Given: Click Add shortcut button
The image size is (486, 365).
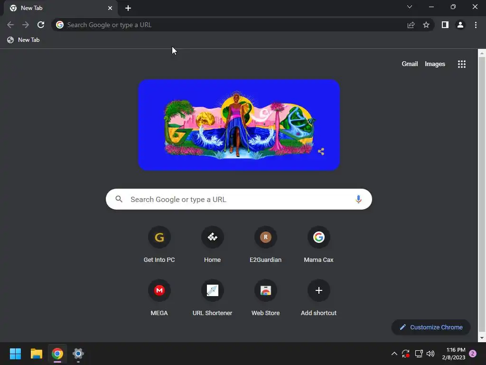Looking at the screenshot, I should pyautogui.click(x=318, y=298).
